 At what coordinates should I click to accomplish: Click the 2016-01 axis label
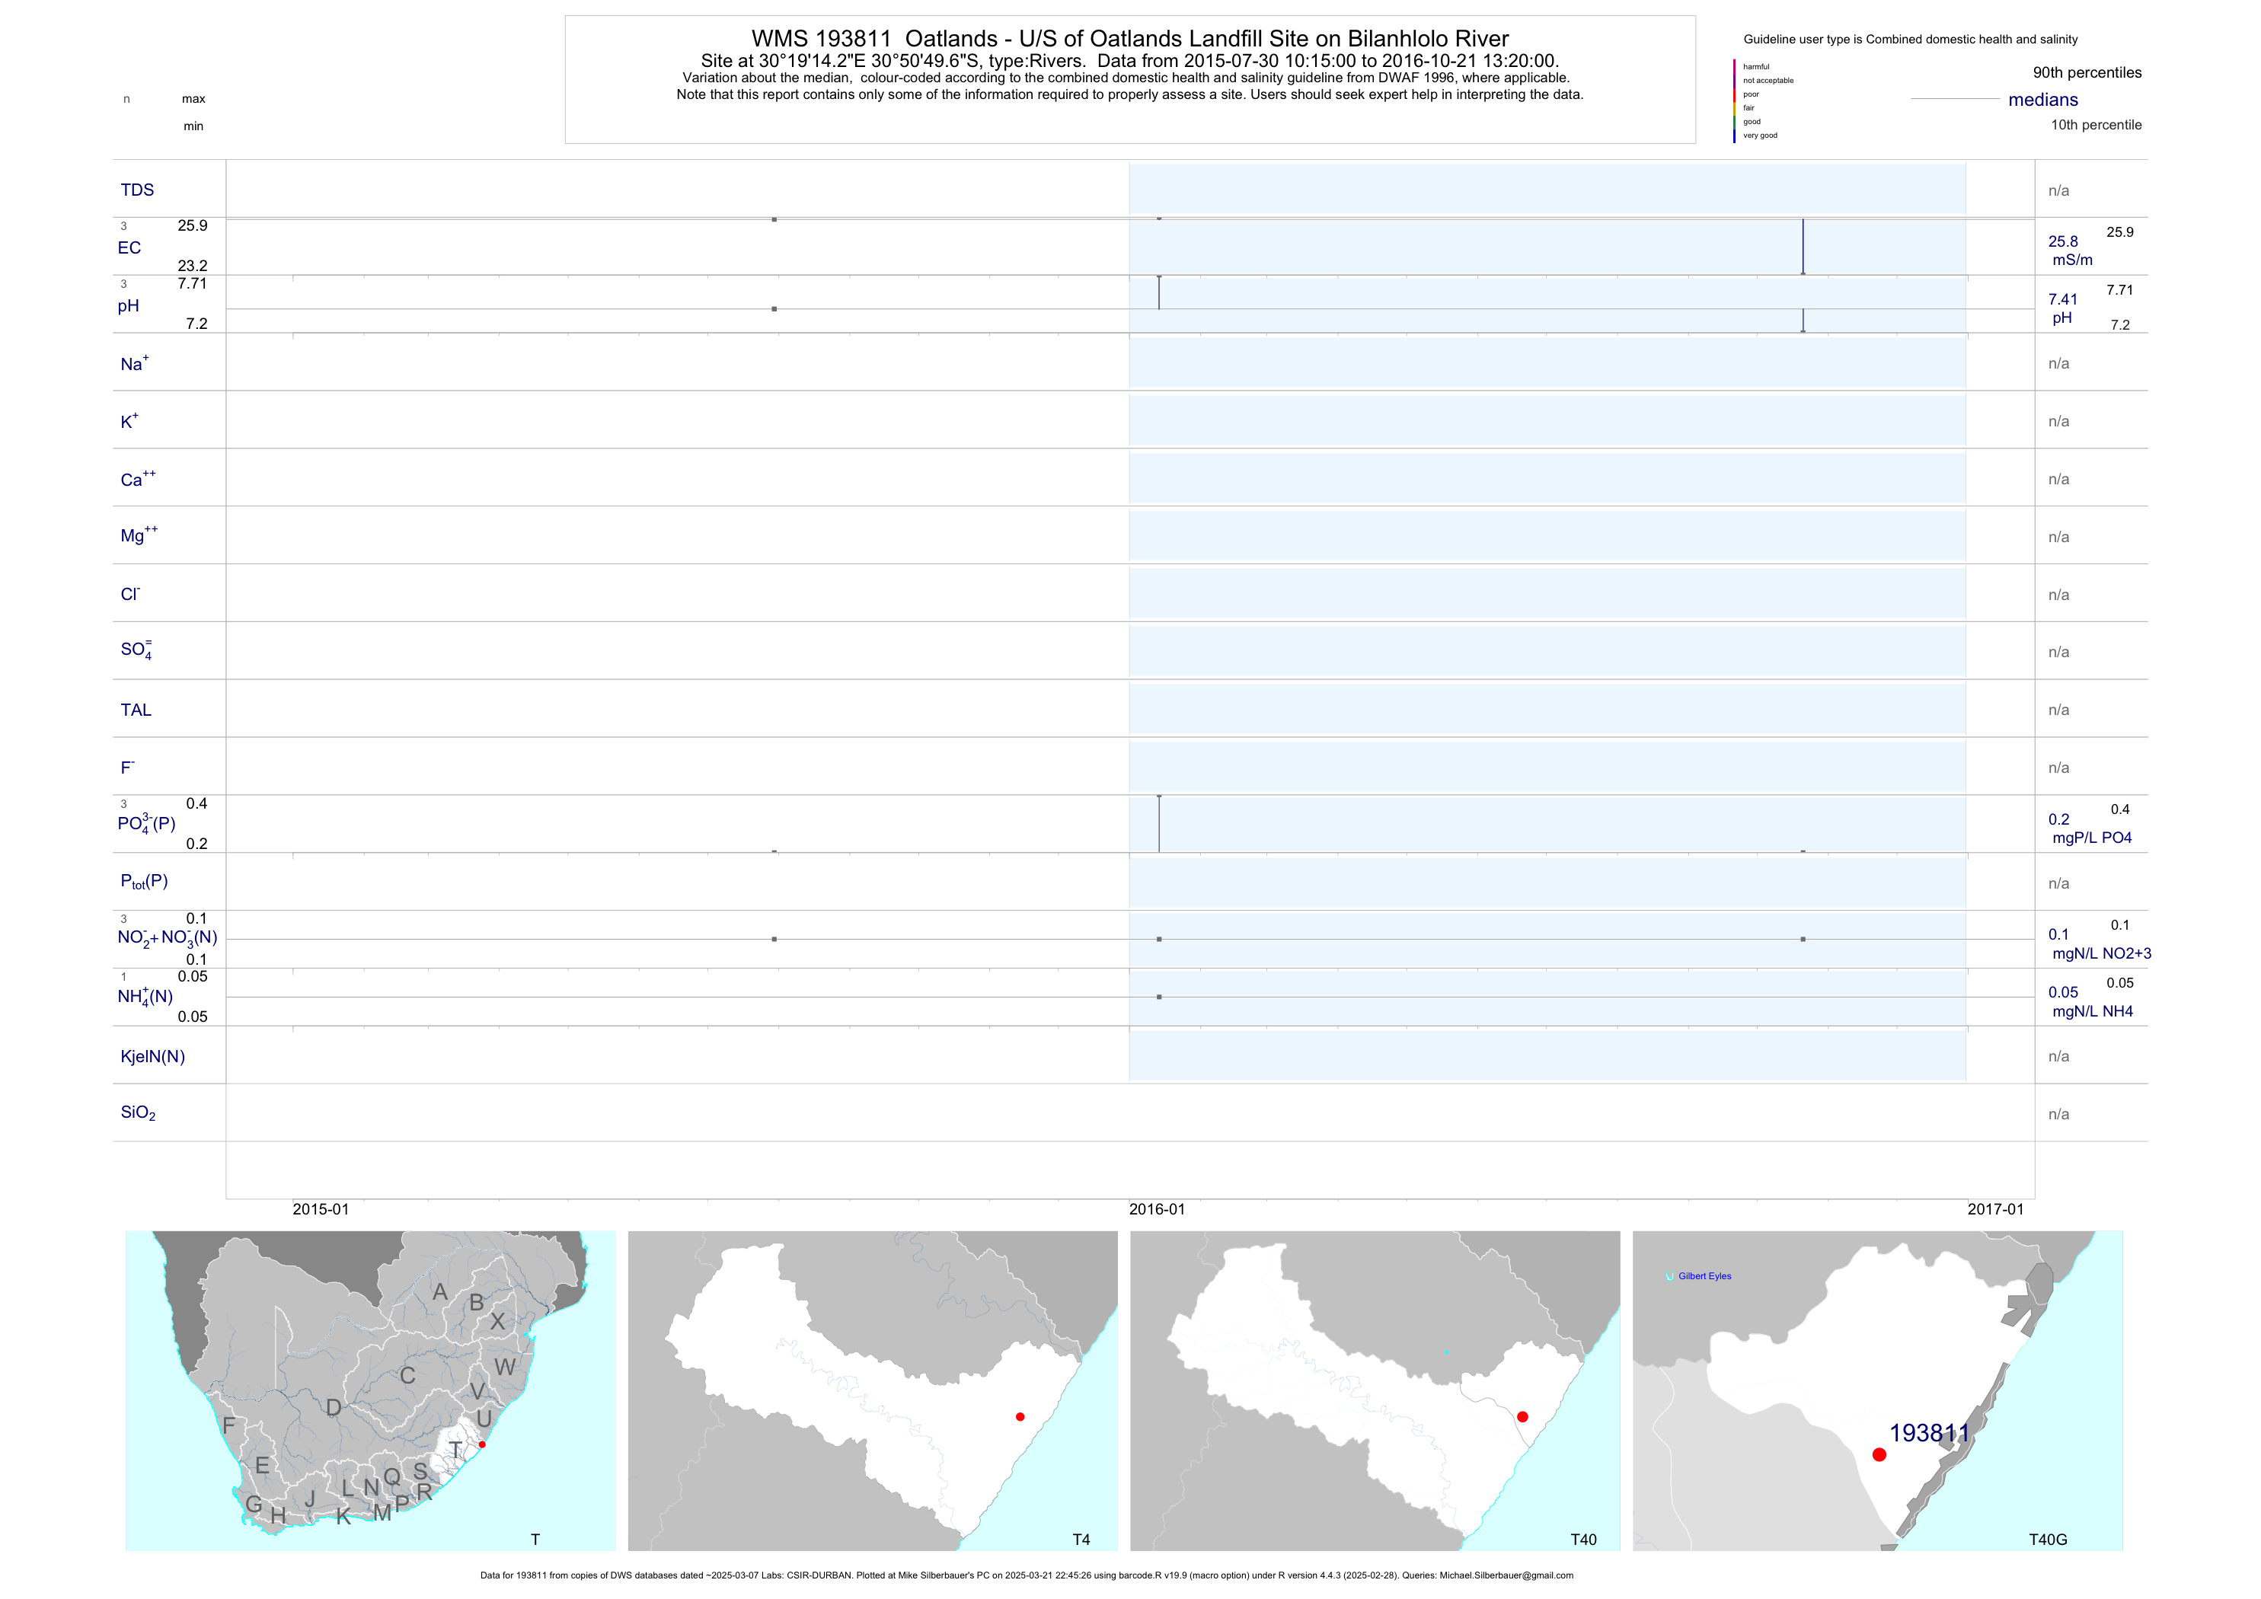click(x=1157, y=1210)
